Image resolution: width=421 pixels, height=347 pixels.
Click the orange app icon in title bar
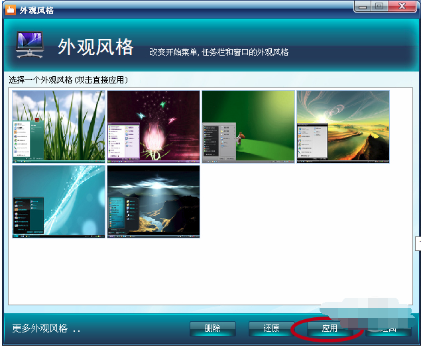point(11,10)
